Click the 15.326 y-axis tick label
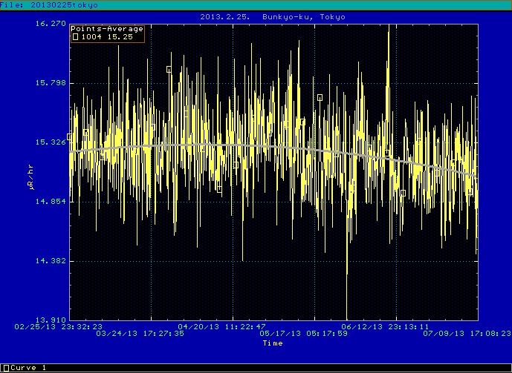The height and width of the screenshot is (373, 512). coord(51,142)
